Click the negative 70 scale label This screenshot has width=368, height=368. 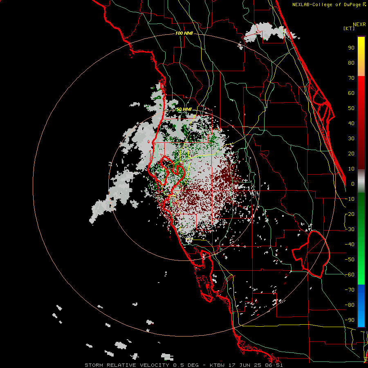(x=350, y=290)
